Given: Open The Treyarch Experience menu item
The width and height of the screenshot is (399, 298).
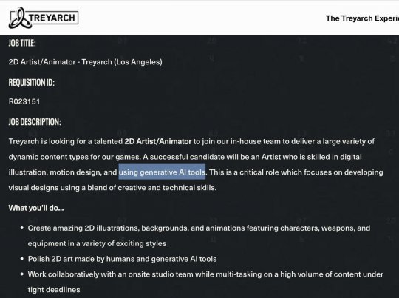Looking at the screenshot, I should (362, 18).
